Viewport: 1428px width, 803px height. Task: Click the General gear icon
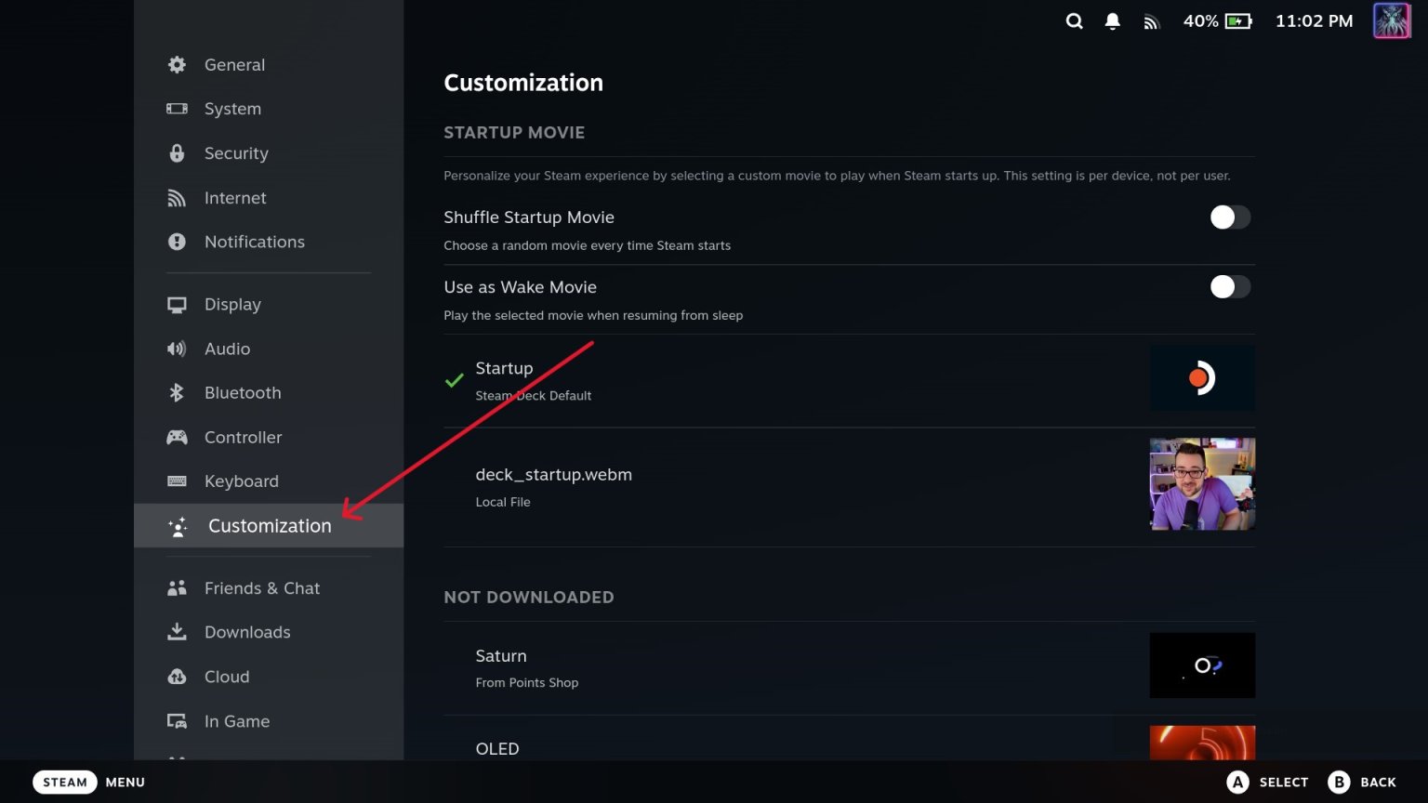(177, 64)
